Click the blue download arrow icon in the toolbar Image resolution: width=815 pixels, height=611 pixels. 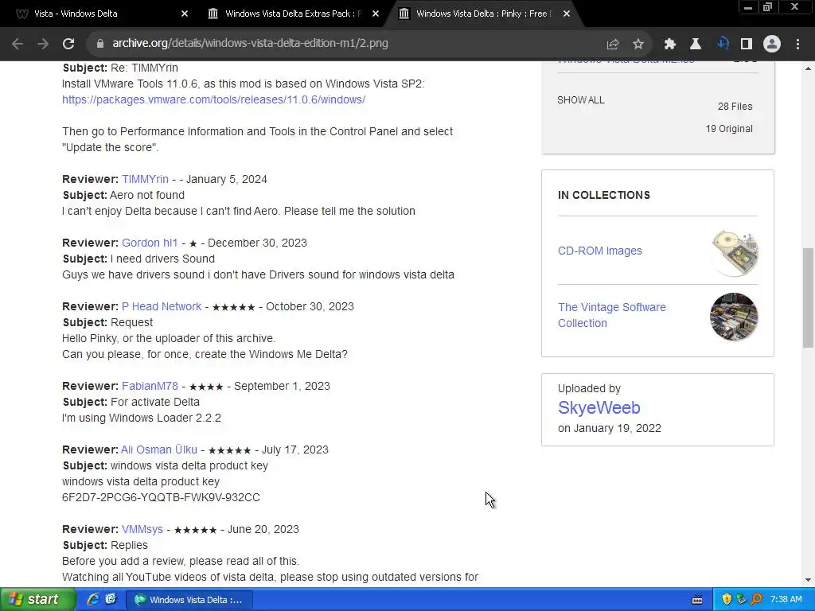[722, 44]
